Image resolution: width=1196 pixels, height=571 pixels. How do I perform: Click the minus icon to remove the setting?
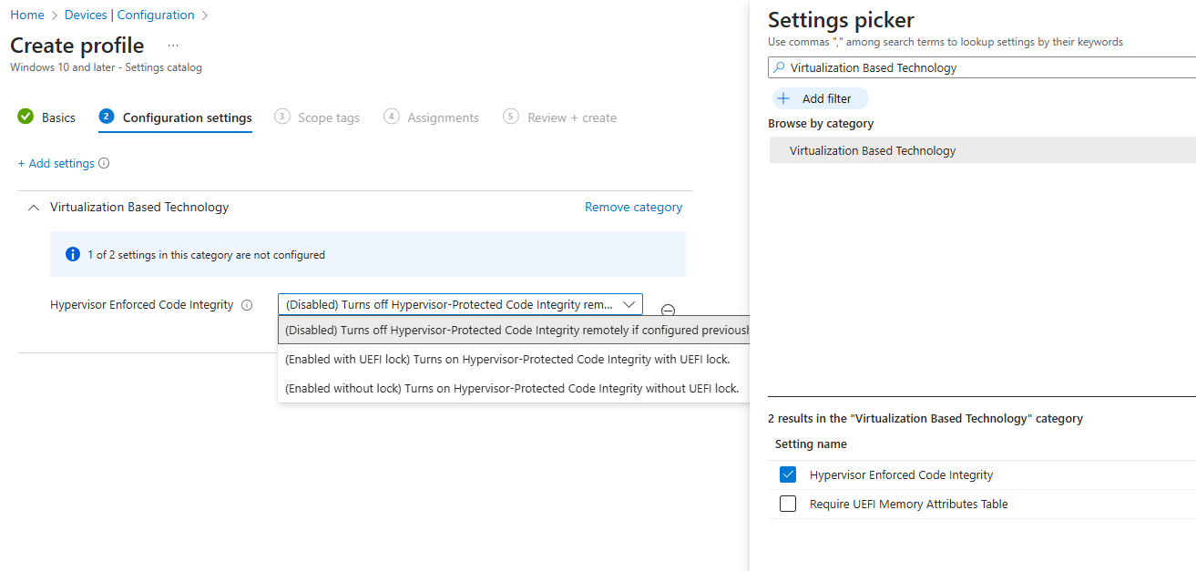point(668,311)
